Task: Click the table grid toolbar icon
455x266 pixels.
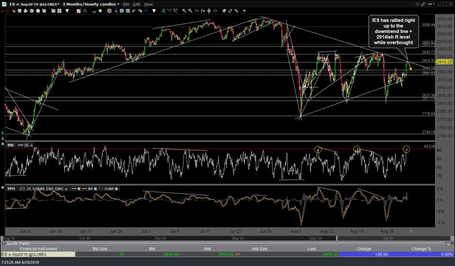Action: coord(19,11)
